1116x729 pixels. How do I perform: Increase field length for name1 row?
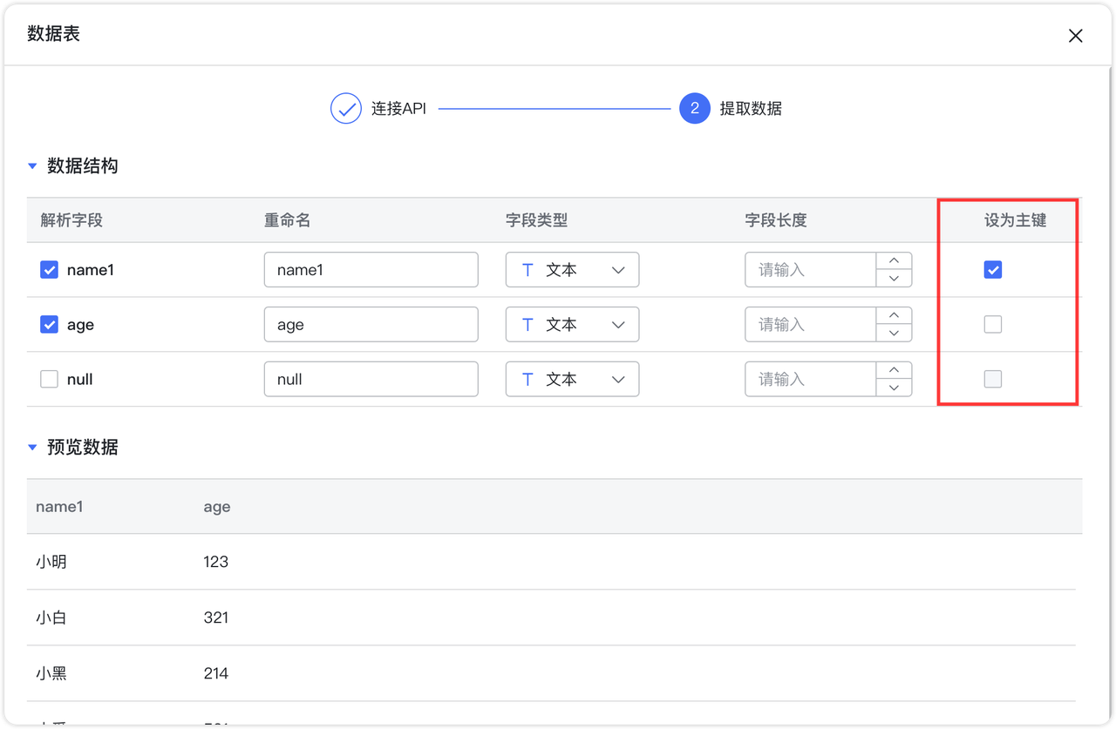pos(894,261)
